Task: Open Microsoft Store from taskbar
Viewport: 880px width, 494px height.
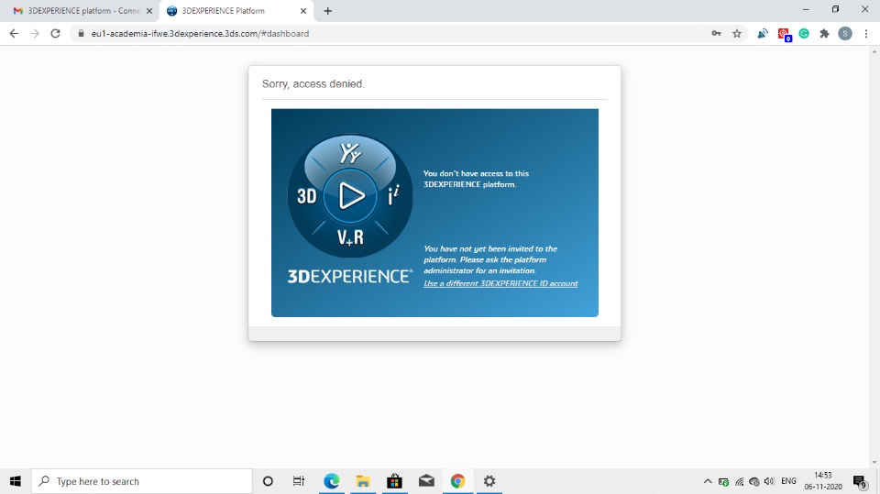Action: 394,481
